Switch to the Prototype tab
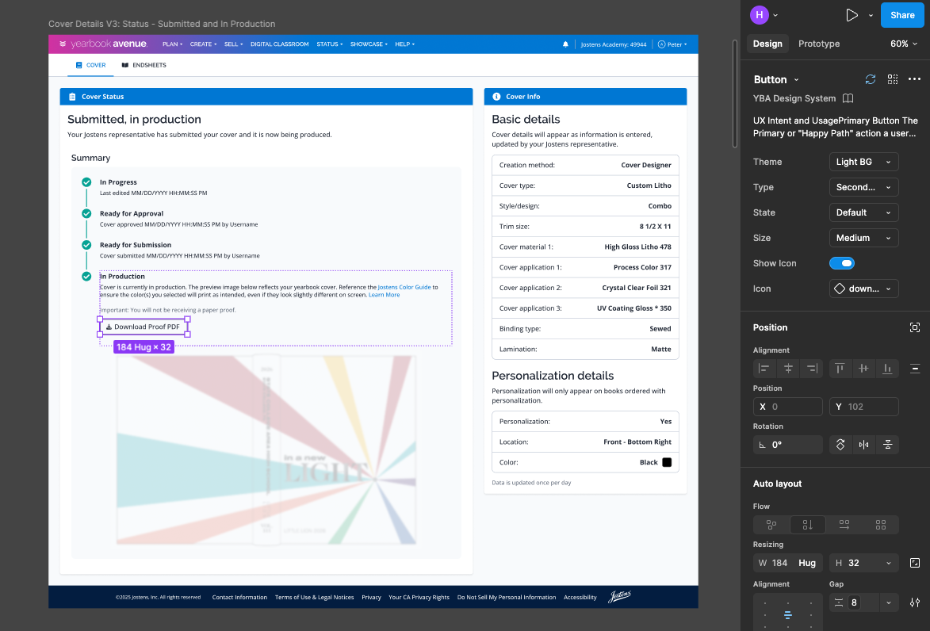930x631 pixels. click(x=818, y=44)
